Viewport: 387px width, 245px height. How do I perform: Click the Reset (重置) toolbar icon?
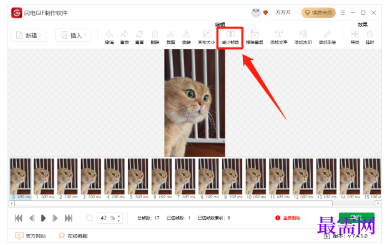pos(139,34)
